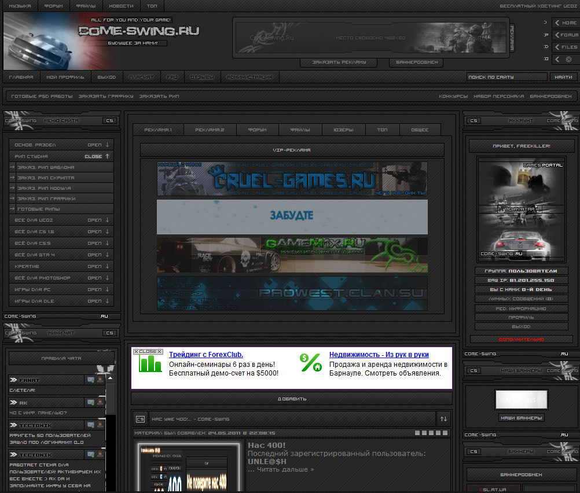Click the Найти search button

coord(563,77)
